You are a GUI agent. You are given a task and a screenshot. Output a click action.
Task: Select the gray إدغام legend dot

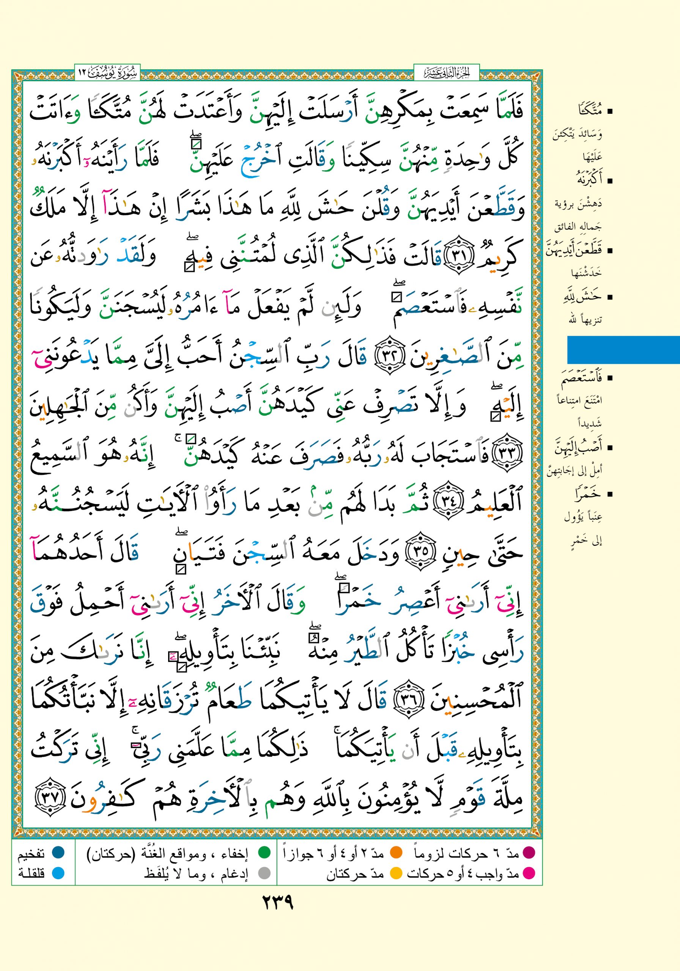(x=264, y=873)
